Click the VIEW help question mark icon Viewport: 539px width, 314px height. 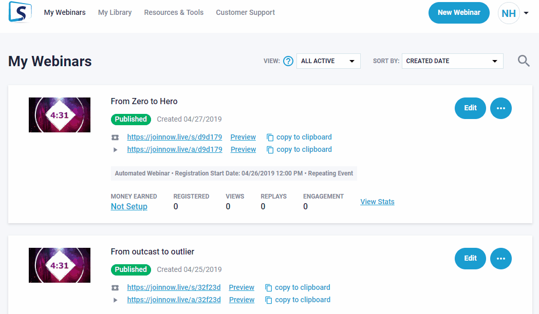coord(288,61)
